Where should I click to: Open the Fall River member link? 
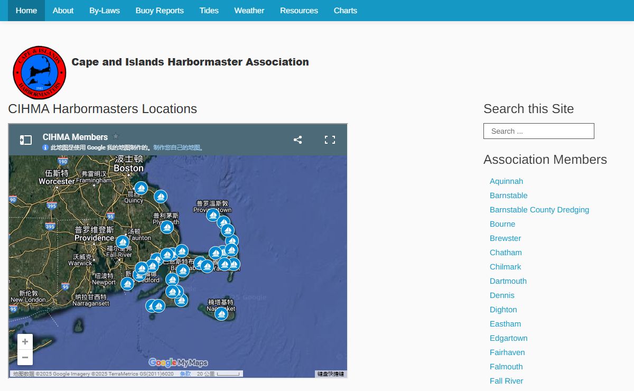tap(507, 381)
